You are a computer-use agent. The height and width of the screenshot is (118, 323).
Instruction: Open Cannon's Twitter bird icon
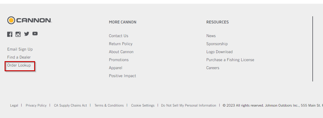(x=27, y=34)
